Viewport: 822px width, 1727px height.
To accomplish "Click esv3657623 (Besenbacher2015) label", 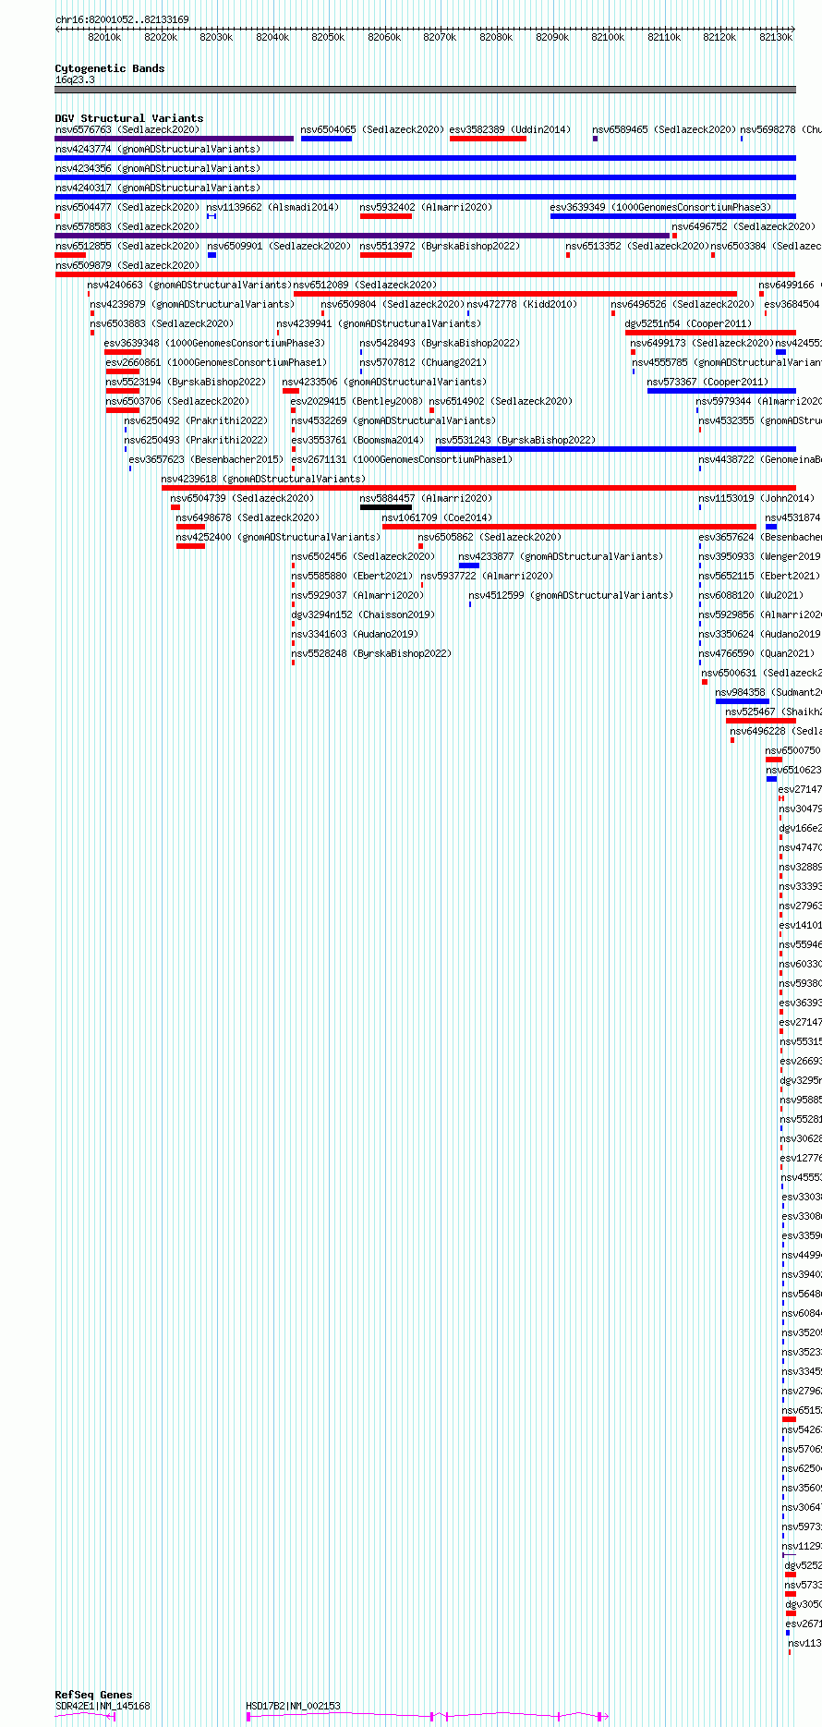I will pos(206,459).
